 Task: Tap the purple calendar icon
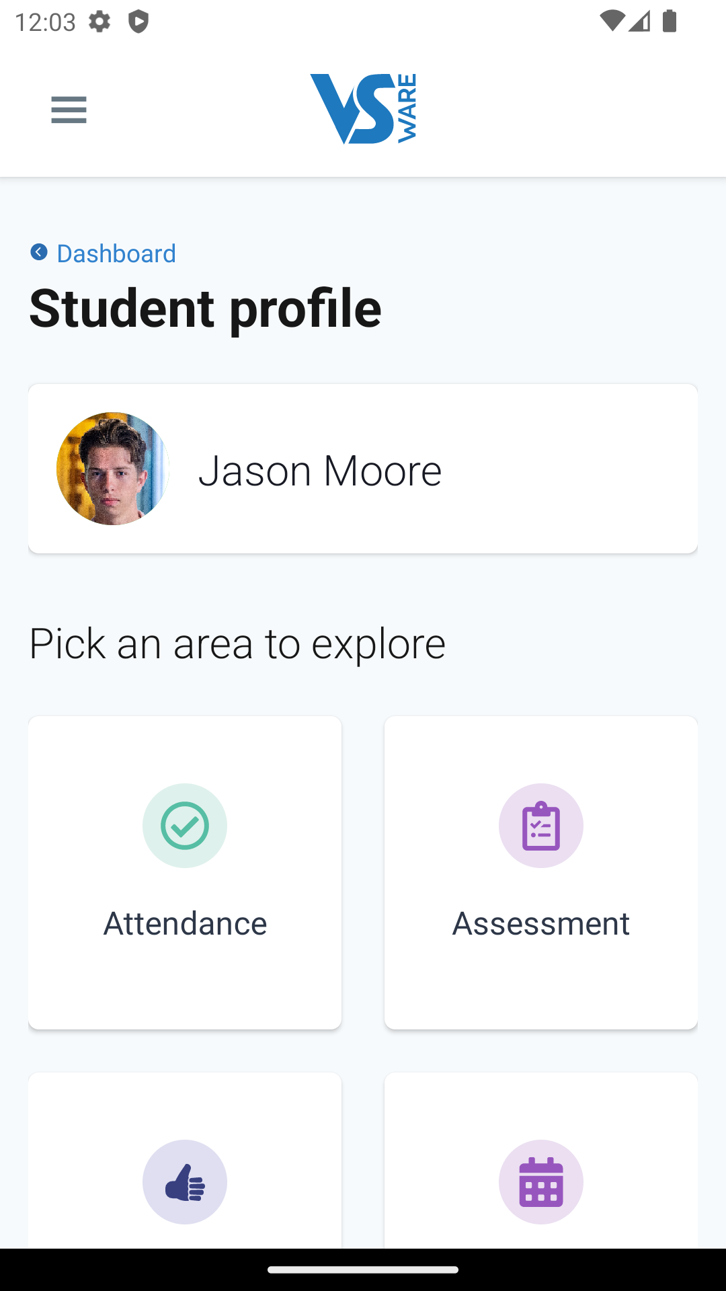541,1182
